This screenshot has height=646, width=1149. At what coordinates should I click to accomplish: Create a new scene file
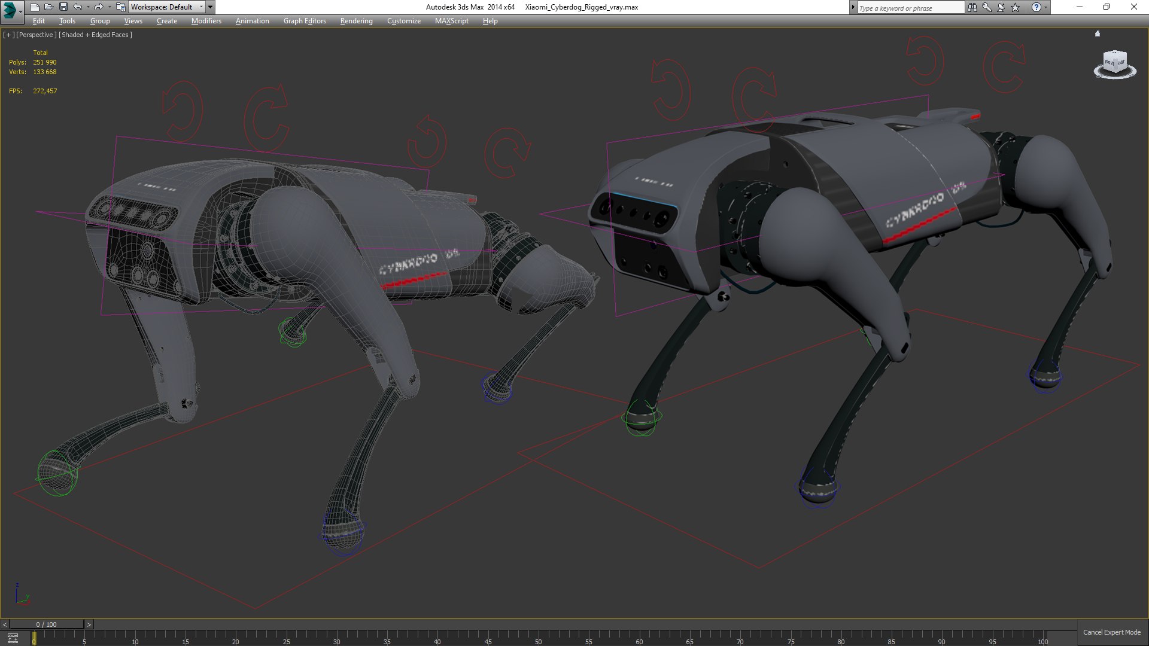pyautogui.click(x=34, y=7)
